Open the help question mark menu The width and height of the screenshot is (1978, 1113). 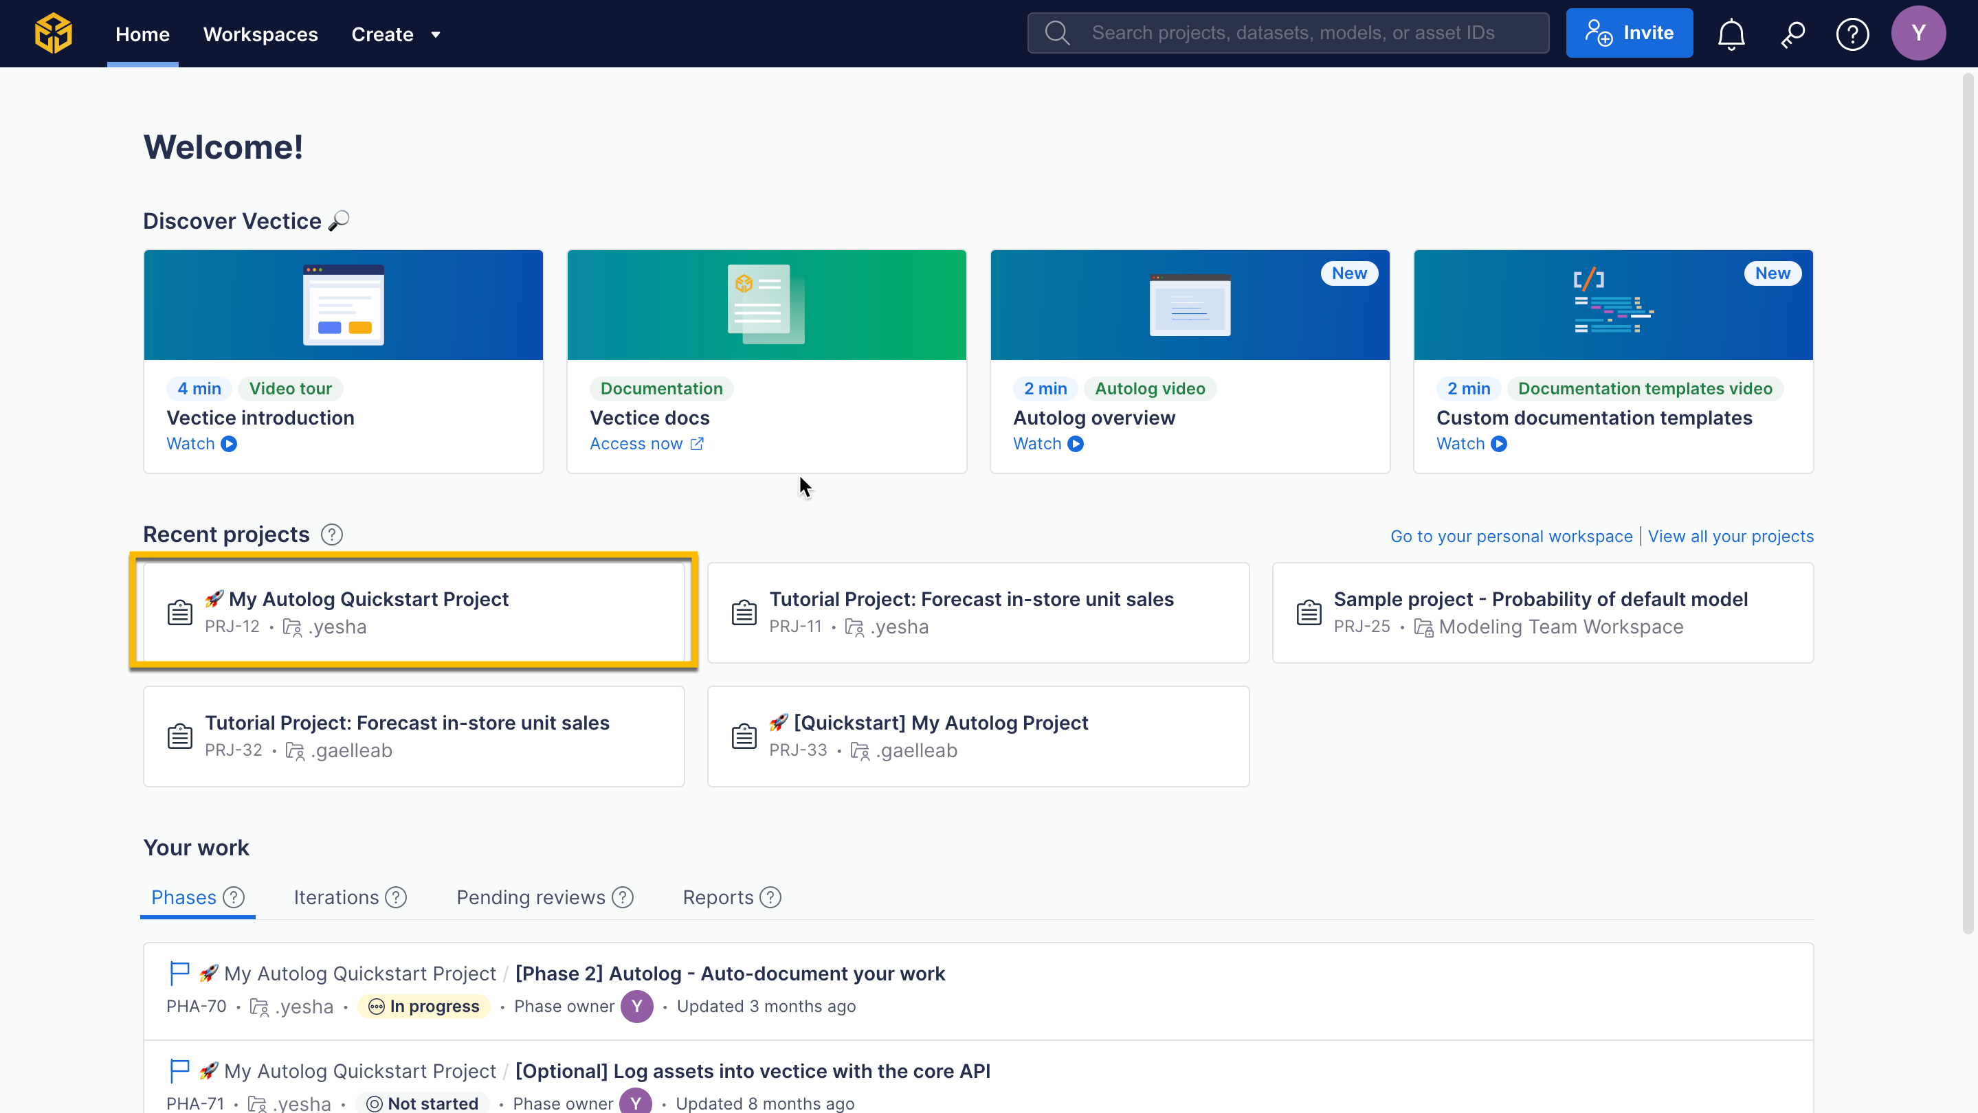(x=1852, y=34)
